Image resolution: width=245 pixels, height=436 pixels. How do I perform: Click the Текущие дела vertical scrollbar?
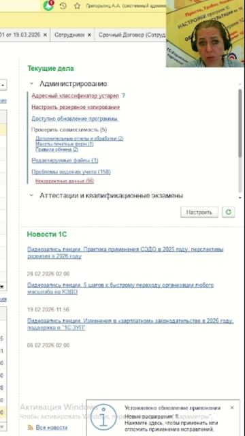click(x=240, y=124)
